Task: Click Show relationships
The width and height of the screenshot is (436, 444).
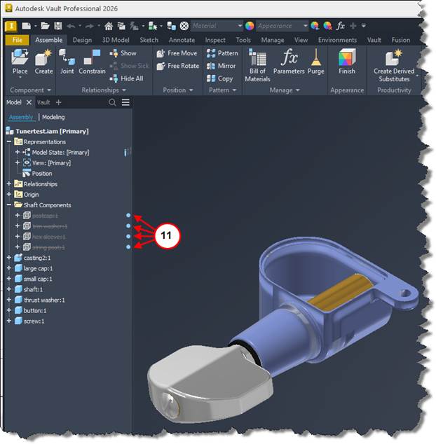Action: [x=123, y=53]
